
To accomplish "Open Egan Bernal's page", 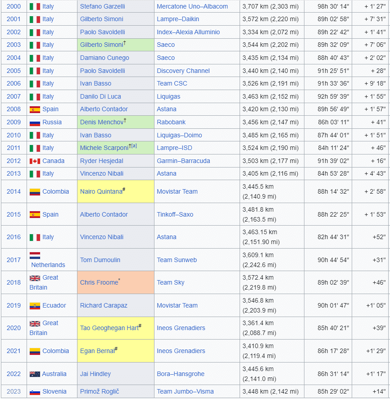I will point(97,351).
